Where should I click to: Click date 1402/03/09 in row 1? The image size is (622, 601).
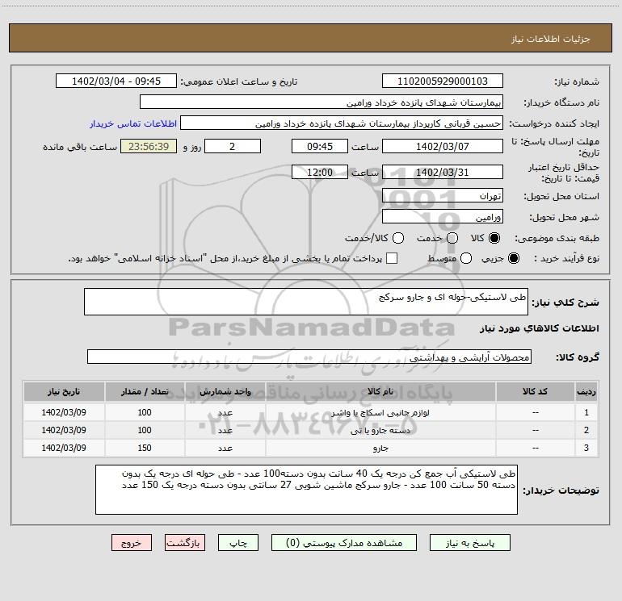pos(64,412)
